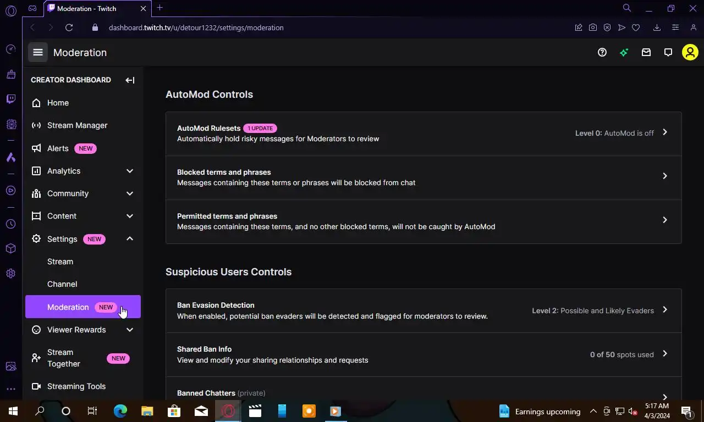Select Channel under Settings
Screen dimensions: 704x422
(83, 284)
